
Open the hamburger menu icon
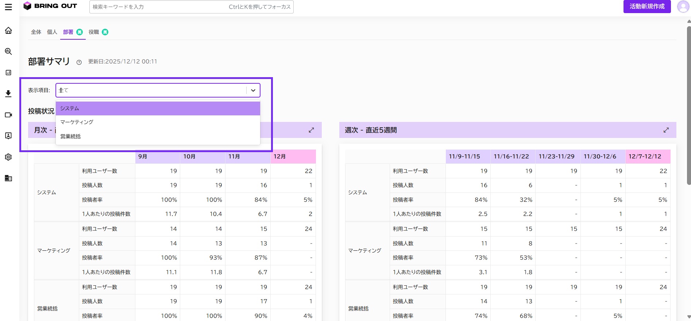pos(8,7)
